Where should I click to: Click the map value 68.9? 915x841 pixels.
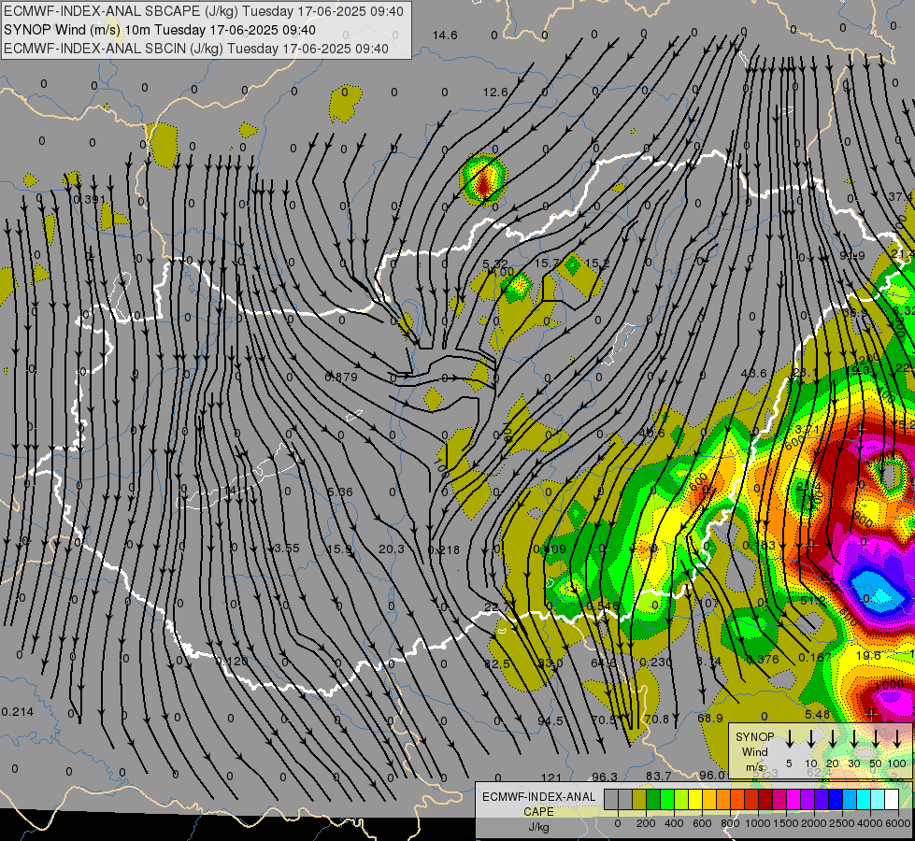(x=710, y=718)
